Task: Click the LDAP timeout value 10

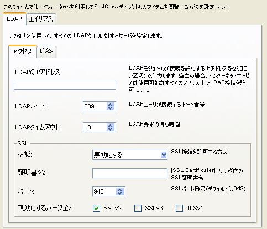Action: [88, 127]
